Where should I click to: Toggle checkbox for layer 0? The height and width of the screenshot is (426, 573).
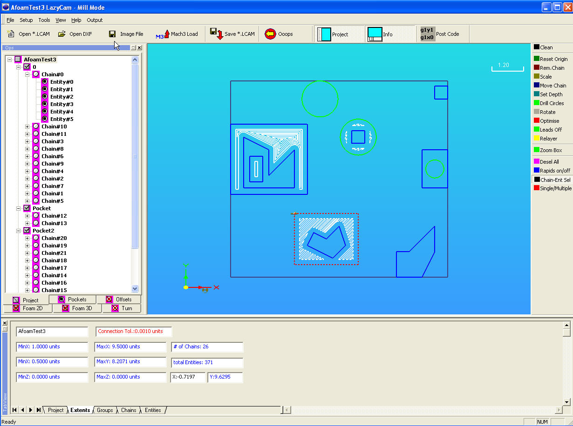(27, 67)
